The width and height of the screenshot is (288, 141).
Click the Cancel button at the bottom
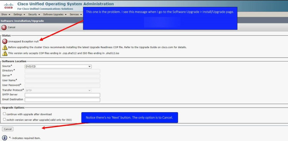tap(8, 129)
